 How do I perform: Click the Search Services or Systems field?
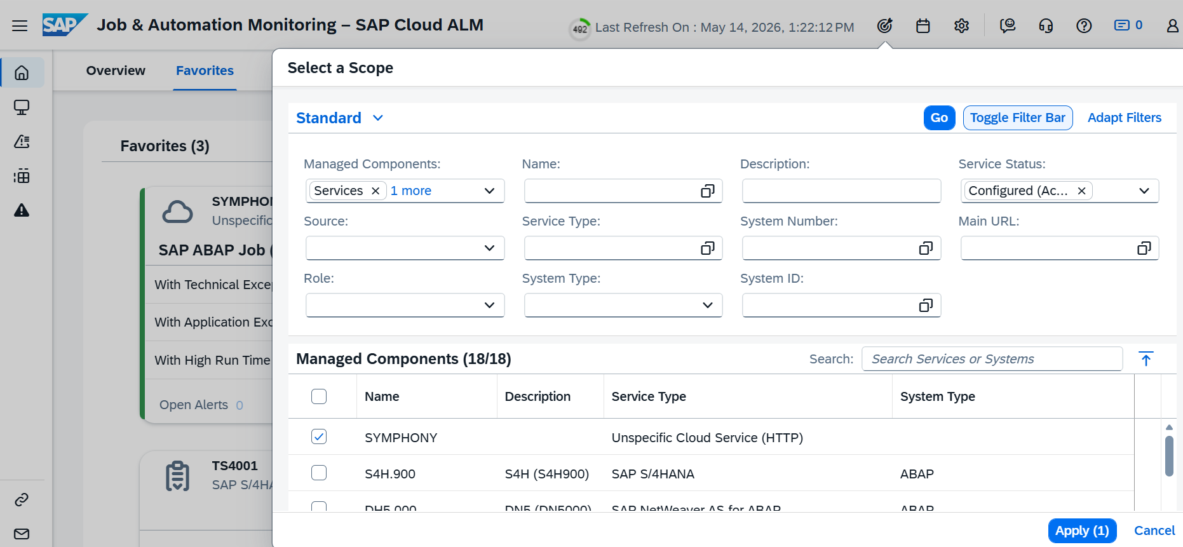[x=992, y=359]
